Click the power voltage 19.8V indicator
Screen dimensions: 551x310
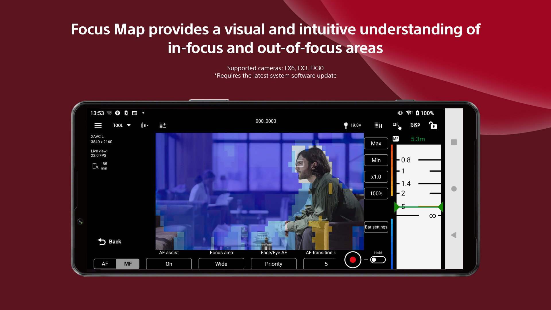click(353, 125)
